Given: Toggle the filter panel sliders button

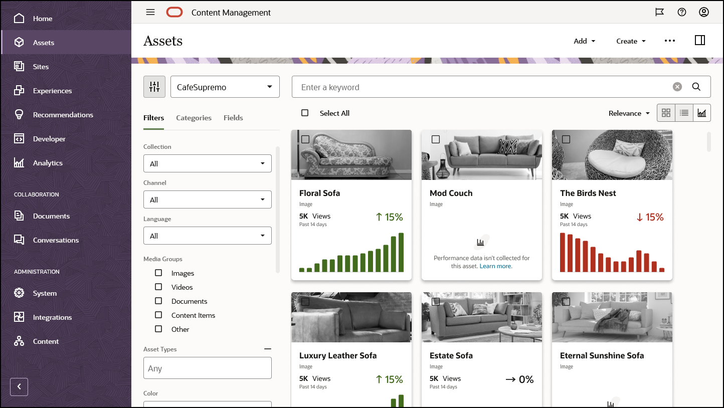Looking at the screenshot, I should (154, 87).
